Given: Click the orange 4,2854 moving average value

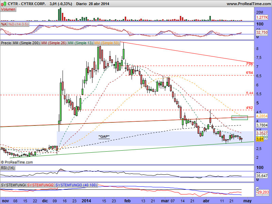Looking at the screenshot, I should pos(262,116).
